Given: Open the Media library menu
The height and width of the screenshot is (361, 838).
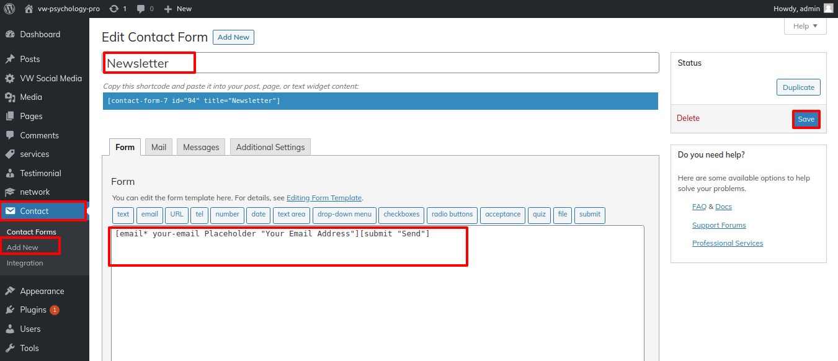Looking at the screenshot, I should click(x=31, y=97).
